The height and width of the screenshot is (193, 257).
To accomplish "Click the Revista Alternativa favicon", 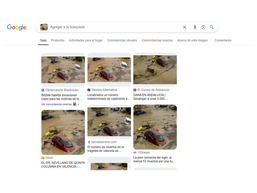I will pyautogui.click(x=89, y=90).
